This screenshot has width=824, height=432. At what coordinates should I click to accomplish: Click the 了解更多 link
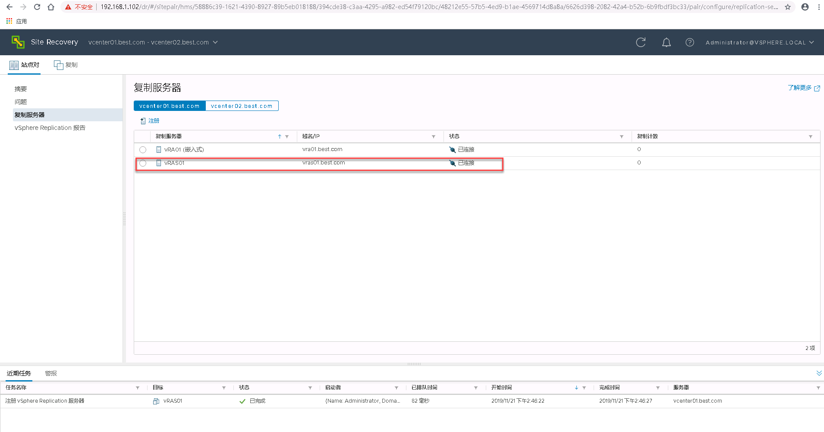coord(799,88)
